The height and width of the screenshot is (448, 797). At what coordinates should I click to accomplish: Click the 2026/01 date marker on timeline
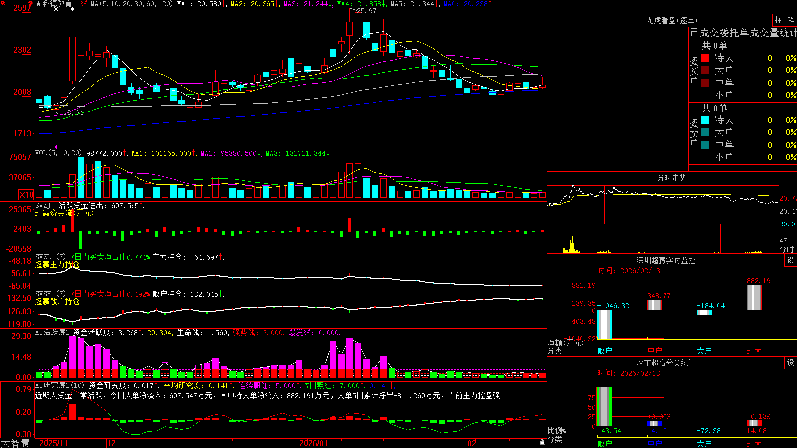[x=314, y=443]
